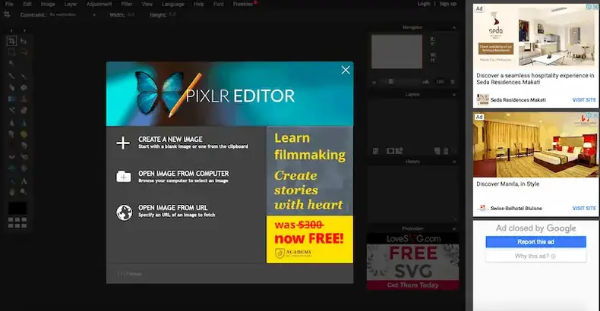
Task: Click the toolbox right arrow at top
Action: click(x=24, y=30)
